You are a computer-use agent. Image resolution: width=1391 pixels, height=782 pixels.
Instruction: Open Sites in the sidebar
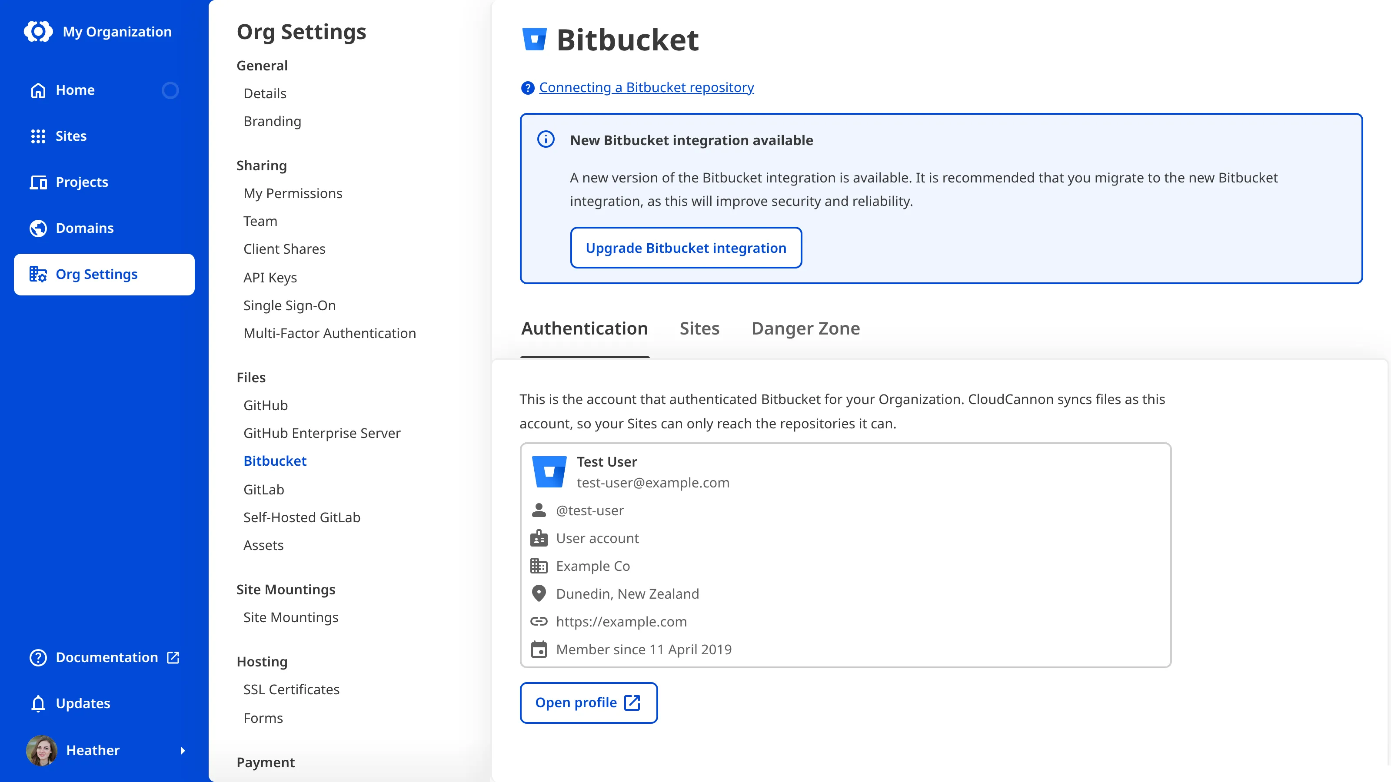click(104, 136)
